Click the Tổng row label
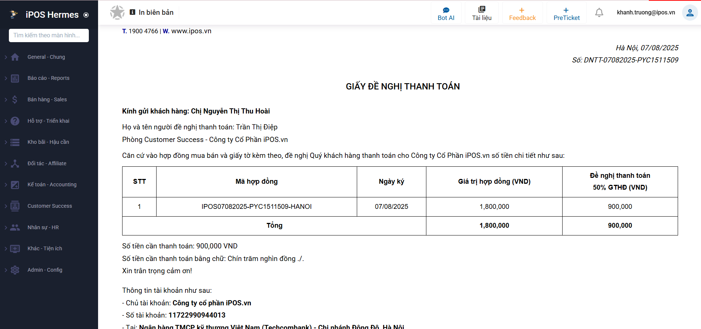 pyautogui.click(x=274, y=225)
